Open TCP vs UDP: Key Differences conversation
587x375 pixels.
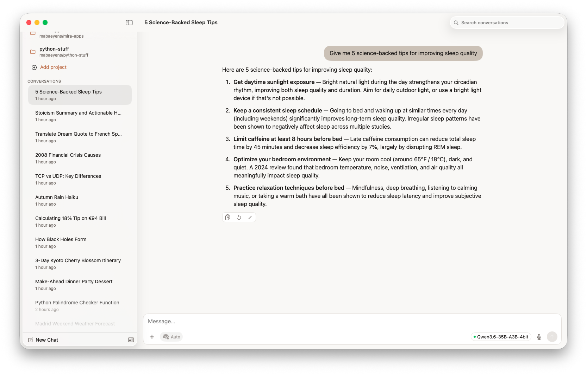tap(80, 179)
